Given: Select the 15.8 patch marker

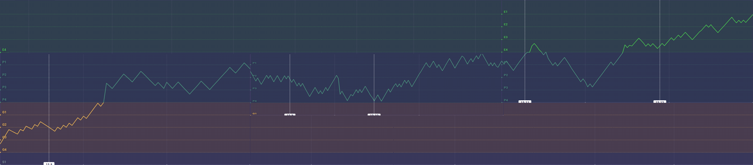Looking at the screenshot, I should (49, 163).
